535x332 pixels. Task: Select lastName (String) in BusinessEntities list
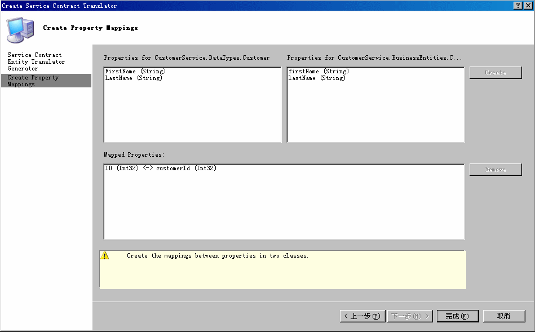tap(317, 78)
